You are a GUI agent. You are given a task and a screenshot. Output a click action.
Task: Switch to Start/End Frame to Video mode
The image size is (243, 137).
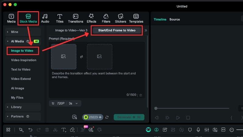(117, 30)
